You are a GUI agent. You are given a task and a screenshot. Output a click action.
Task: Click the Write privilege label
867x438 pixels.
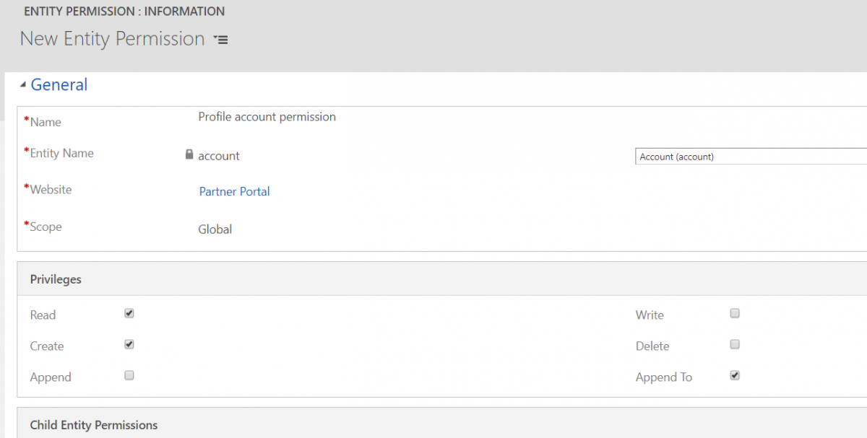click(650, 315)
